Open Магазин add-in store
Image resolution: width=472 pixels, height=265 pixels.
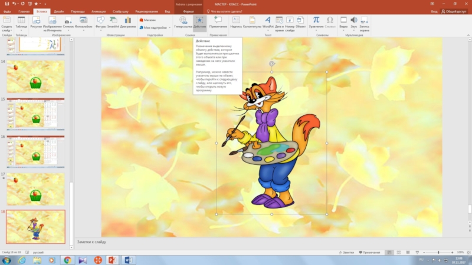[147, 19]
